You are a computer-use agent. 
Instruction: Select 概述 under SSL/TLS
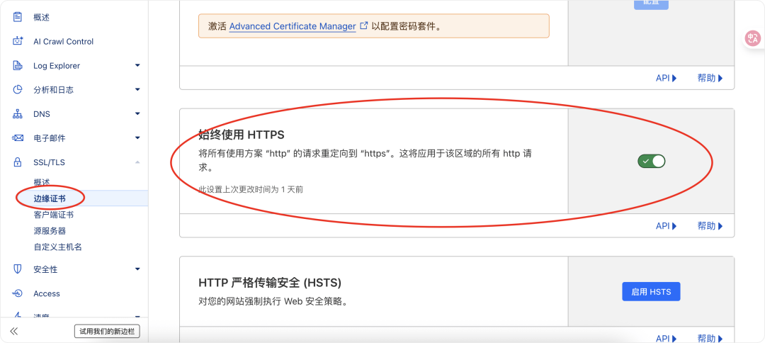[x=42, y=182]
